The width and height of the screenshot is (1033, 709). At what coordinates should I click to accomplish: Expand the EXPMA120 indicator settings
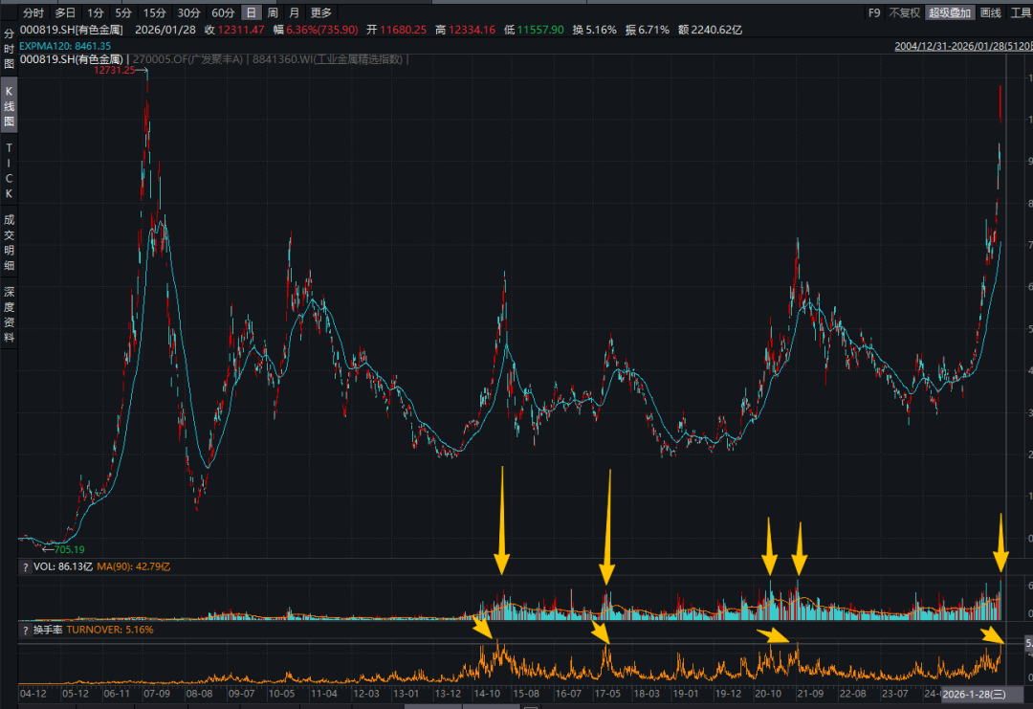[x=65, y=45]
